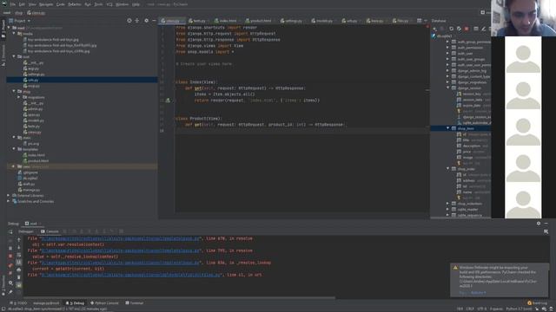Open the TODO tool window
The image size is (556, 312).
pos(18,303)
